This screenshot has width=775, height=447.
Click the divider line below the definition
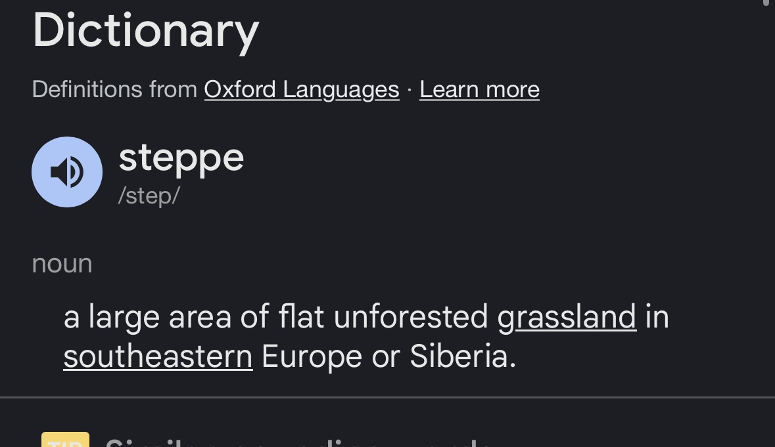[x=387, y=397]
